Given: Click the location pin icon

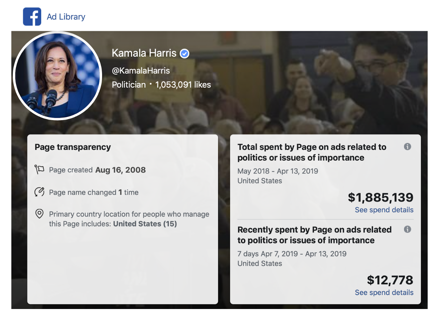Looking at the screenshot, I should pyautogui.click(x=39, y=214).
